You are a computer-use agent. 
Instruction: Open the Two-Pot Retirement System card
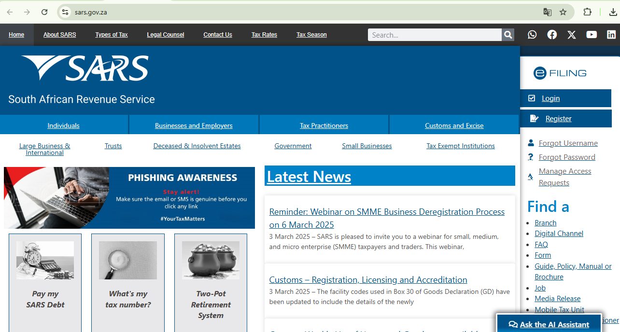pyautogui.click(x=211, y=282)
